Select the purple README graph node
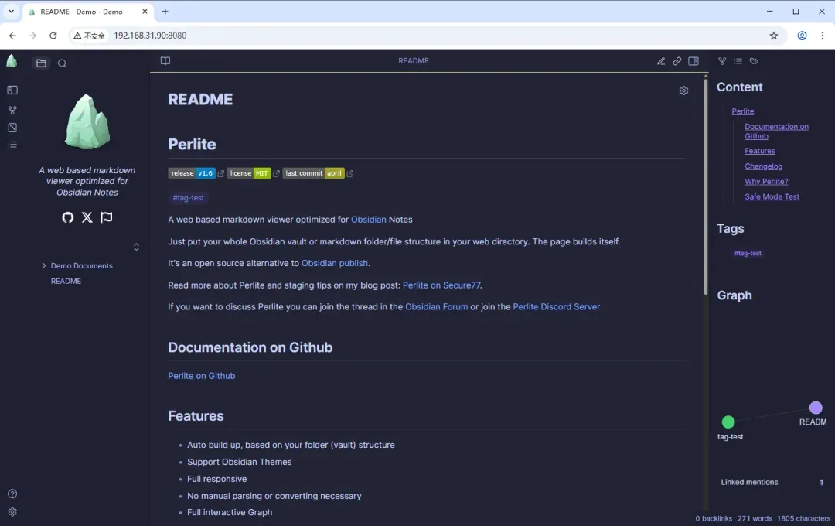This screenshot has width=835, height=526. 816,408
